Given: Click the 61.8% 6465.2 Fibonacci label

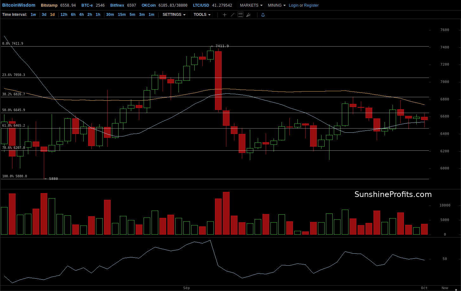Looking at the screenshot, I should 14,126.
